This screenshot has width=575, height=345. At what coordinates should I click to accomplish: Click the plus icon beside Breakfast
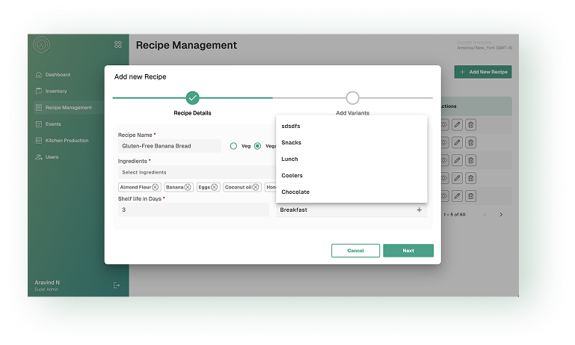(419, 210)
